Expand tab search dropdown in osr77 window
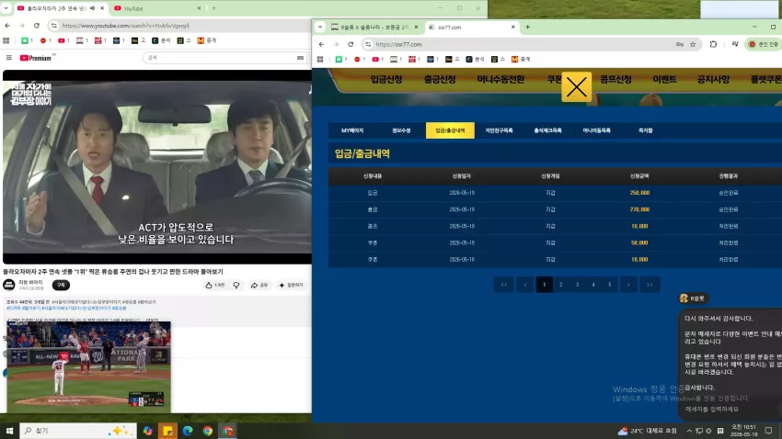Image resolution: width=782 pixels, height=439 pixels. [320, 27]
